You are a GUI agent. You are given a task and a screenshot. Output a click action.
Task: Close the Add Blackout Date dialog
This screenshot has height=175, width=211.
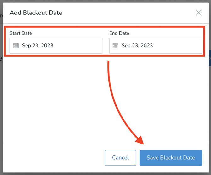coord(199,13)
